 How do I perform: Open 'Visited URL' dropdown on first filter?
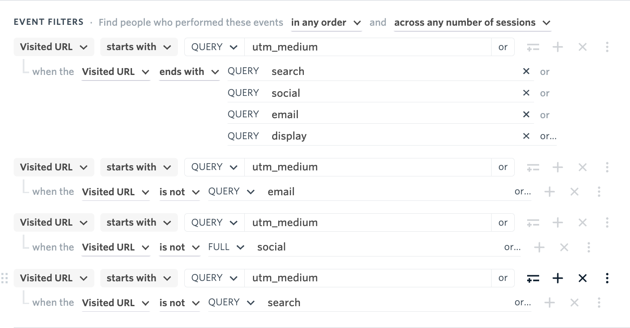[54, 47]
